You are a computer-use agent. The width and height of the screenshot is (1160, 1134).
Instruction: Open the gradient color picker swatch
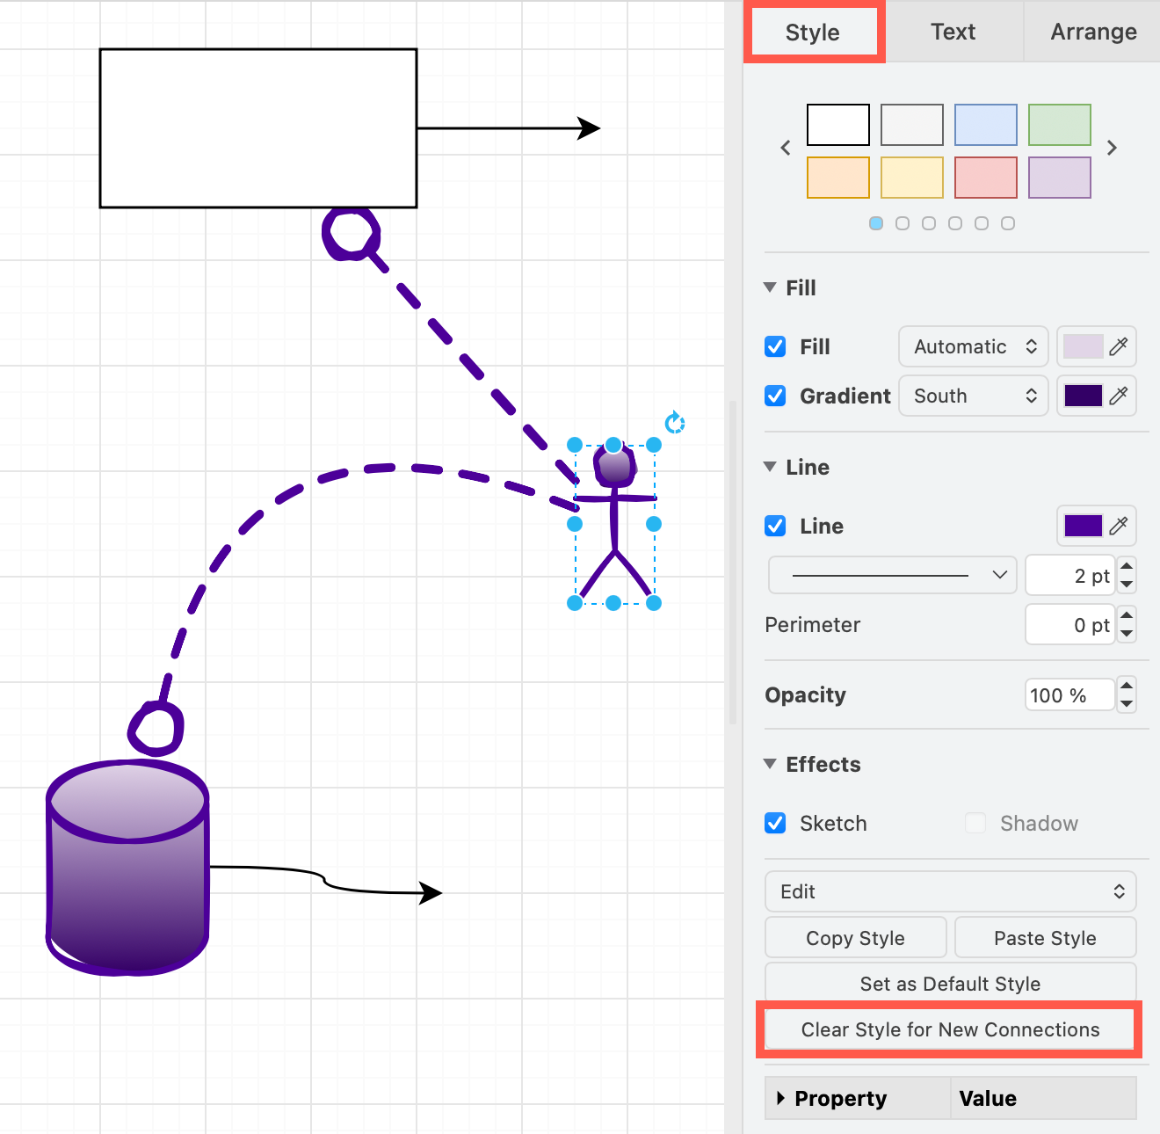coord(1083,396)
